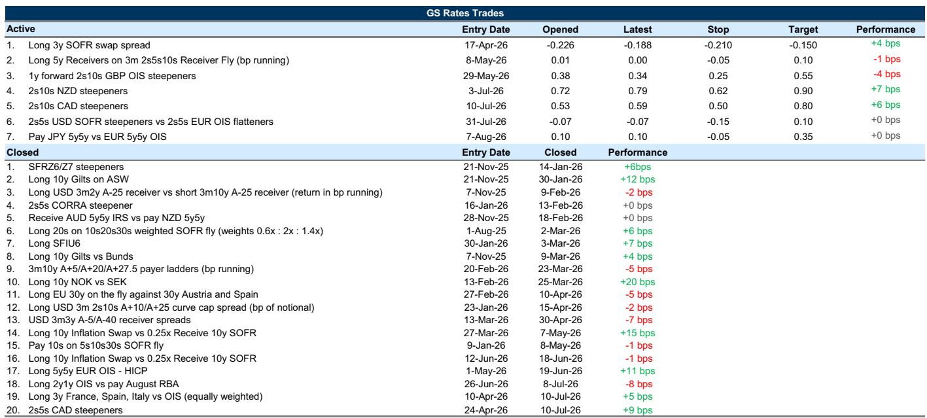
Task: Click opened value '-0.226'
Action: click(x=559, y=45)
